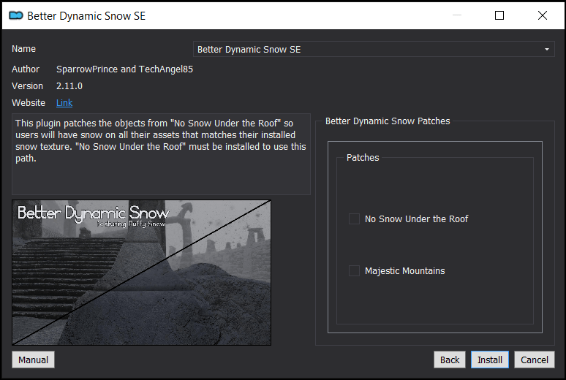Click the Manual button

coord(33,360)
